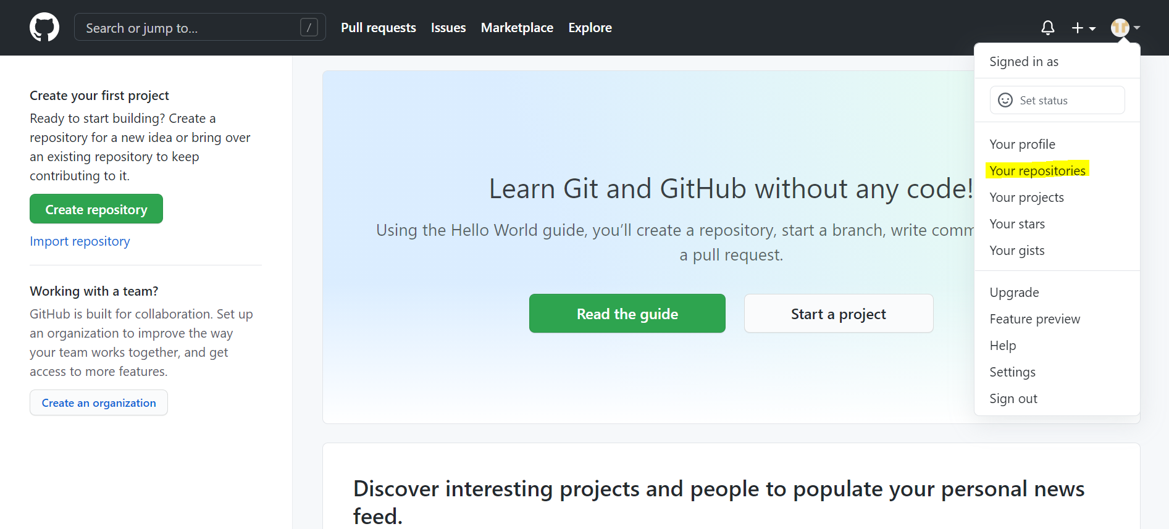
Task: Click the slash shortcut icon in search
Action: (x=309, y=28)
